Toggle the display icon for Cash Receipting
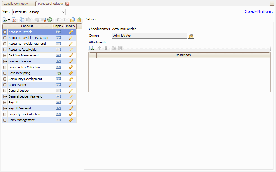The height and width of the screenshot is (172, 276). [58, 73]
